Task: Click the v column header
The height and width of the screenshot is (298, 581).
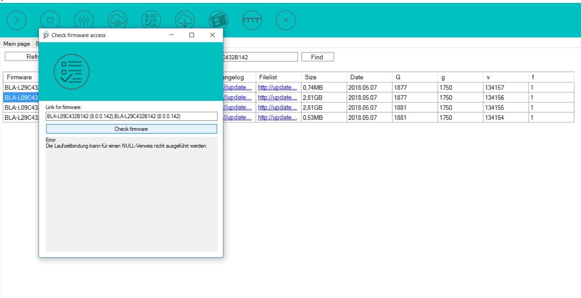Action: click(506, 77)
